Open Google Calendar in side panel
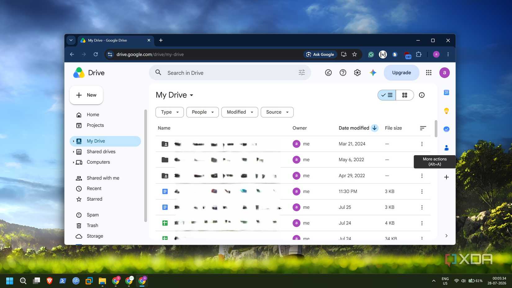This screenshot has height=288, width=512. [x=446, y=92]
